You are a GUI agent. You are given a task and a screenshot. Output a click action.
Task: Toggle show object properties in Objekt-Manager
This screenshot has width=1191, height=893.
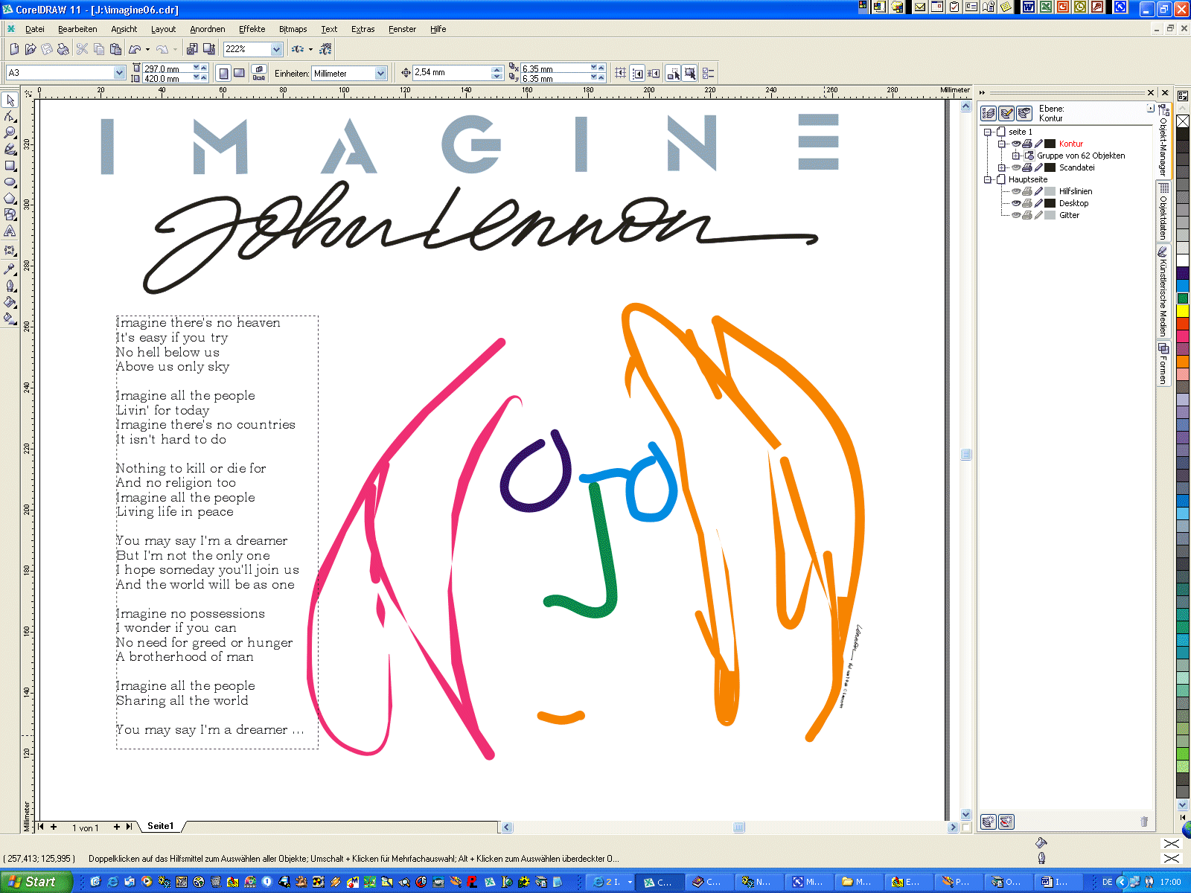coord(989,113)
